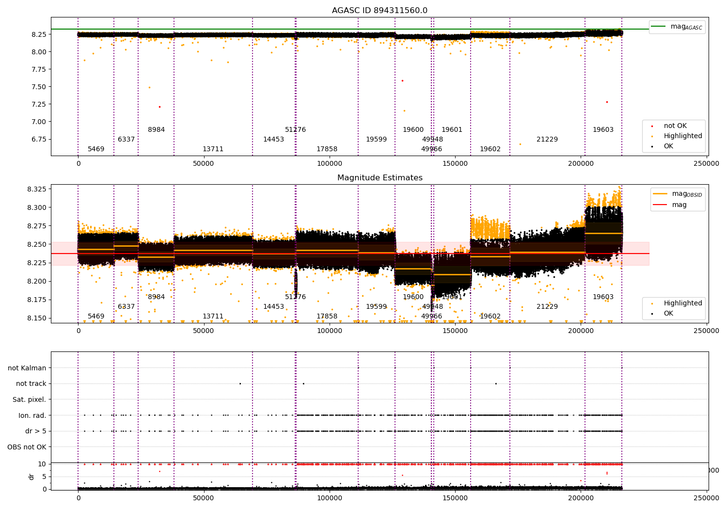Click OBSID label 21229 in Magnitude Estimates plot
The height and width of the screenshot is (509, 727).
(547, 306)
